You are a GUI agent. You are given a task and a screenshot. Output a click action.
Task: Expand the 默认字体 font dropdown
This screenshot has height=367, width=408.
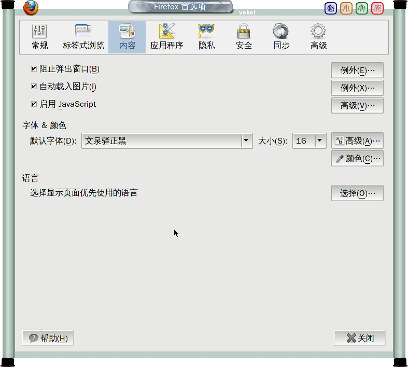[x=167, y=140]
